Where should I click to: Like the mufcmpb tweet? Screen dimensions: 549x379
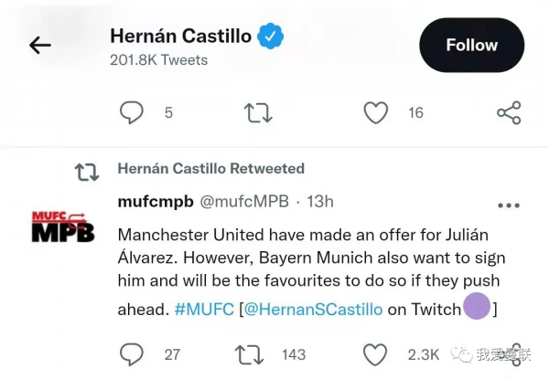coord(375,353)
